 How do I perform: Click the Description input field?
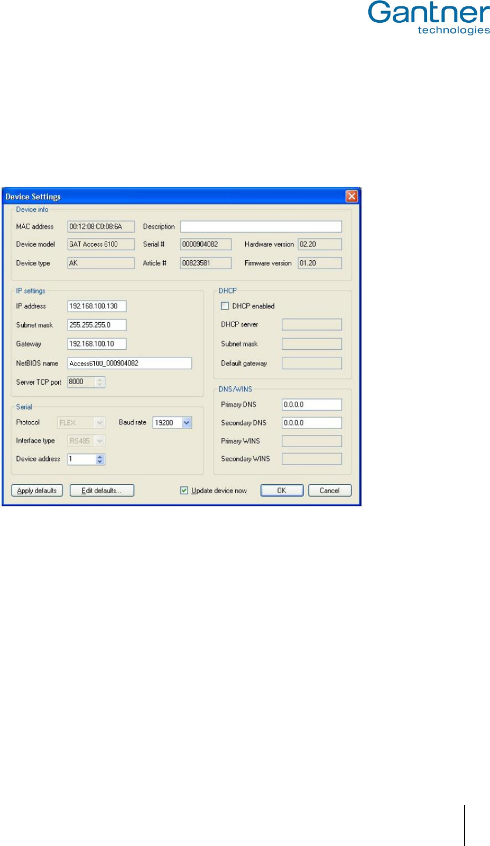[x=261, y=226]
